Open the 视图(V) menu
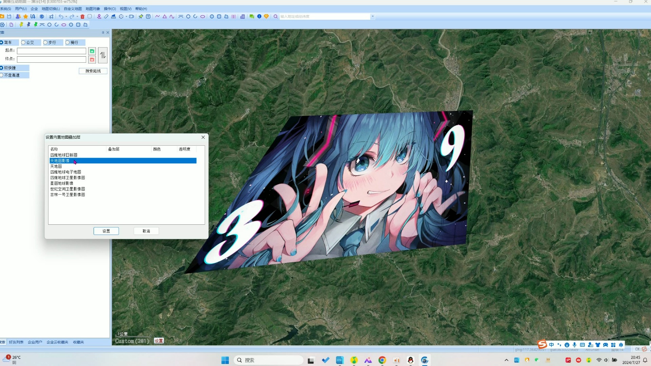This screenshot has height=366, width=651. coord(125,9)
